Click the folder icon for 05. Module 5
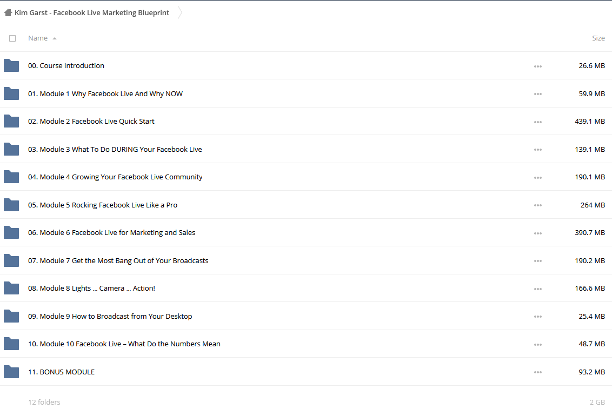Image resolution: width=612 pixels, height=416 pixels. click(x=11, y=205)
